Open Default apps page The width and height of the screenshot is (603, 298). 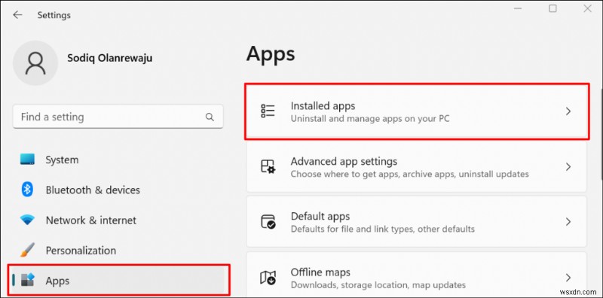pyautogui.click(x=417, y=222)
